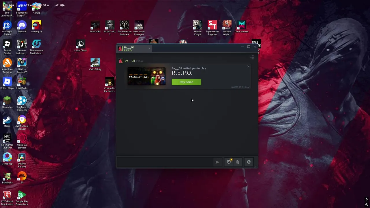Select the EA desktop icon
This screenshot has width=370, height=208.
(22, 178)
